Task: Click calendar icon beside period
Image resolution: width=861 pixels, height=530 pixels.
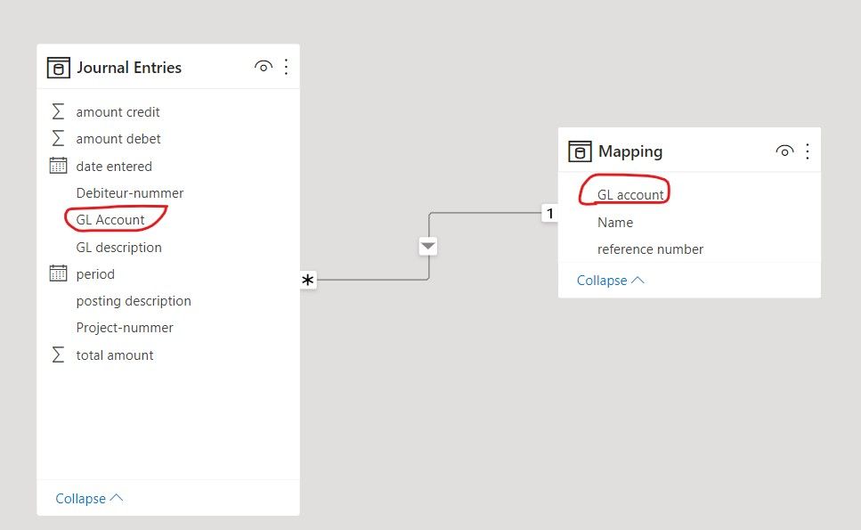Action: click(58, 273)
